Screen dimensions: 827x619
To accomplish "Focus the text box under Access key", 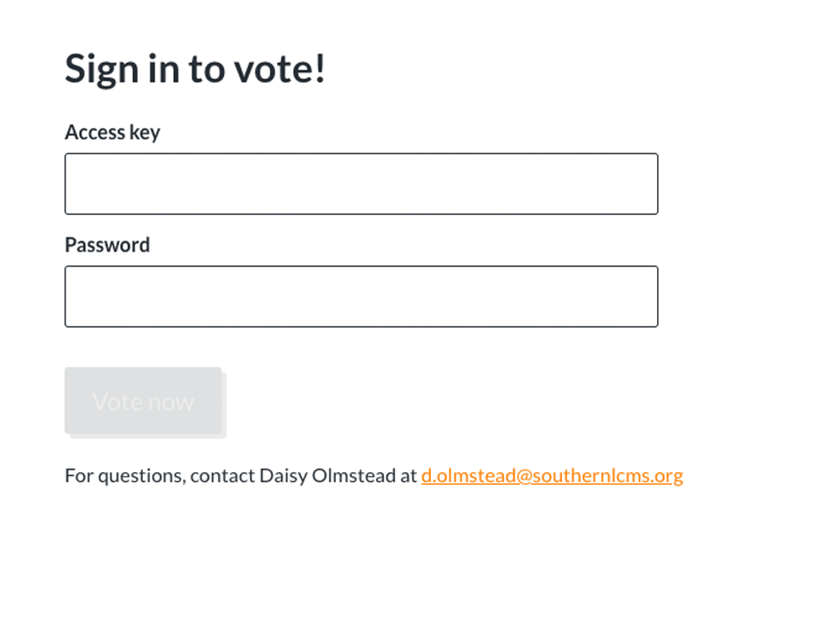I will pyautogui.click(x=361, y=184).
